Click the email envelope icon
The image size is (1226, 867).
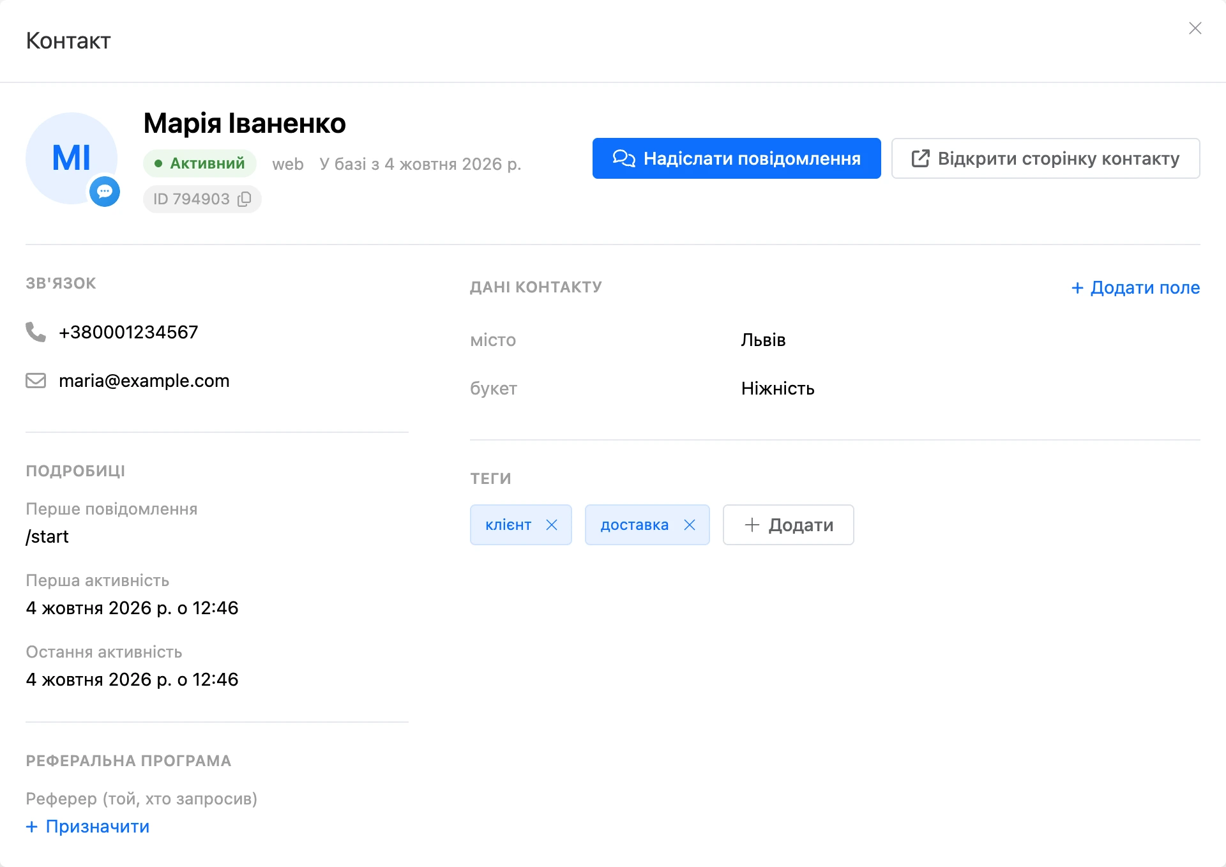[x=36, y=381]
